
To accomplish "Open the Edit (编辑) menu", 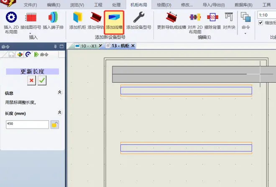I will pyautogui.click(x=54, y=5).
